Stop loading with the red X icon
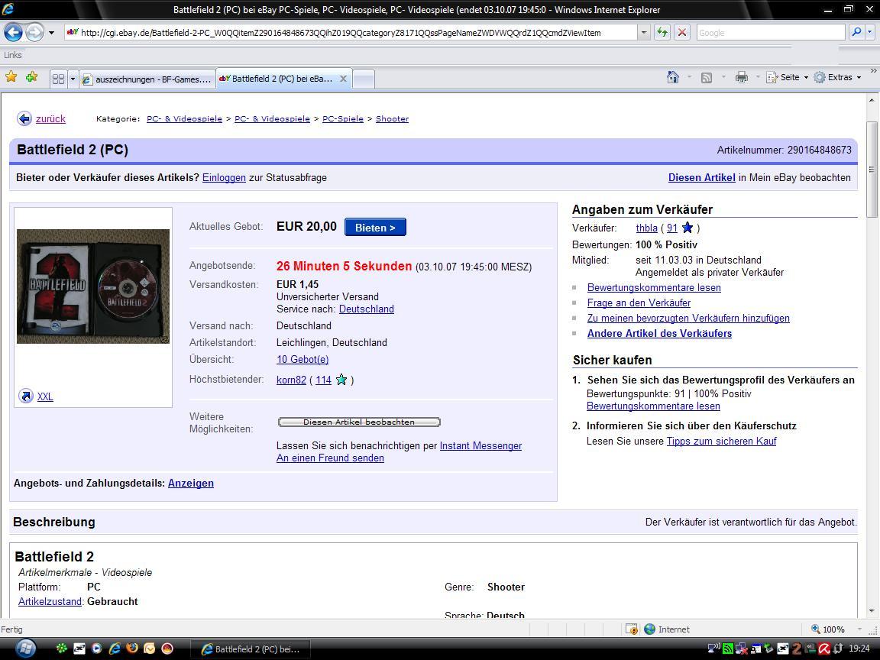Viewport: 880px width, 660px height. click(x=682, y=33)
